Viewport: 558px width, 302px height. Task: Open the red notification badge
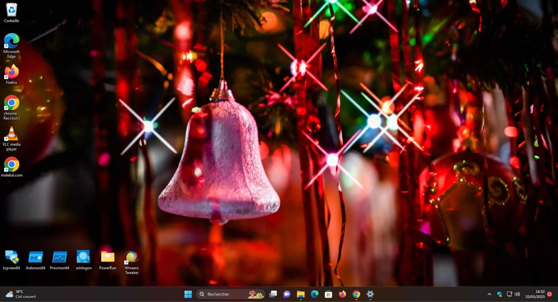(549, 294)
